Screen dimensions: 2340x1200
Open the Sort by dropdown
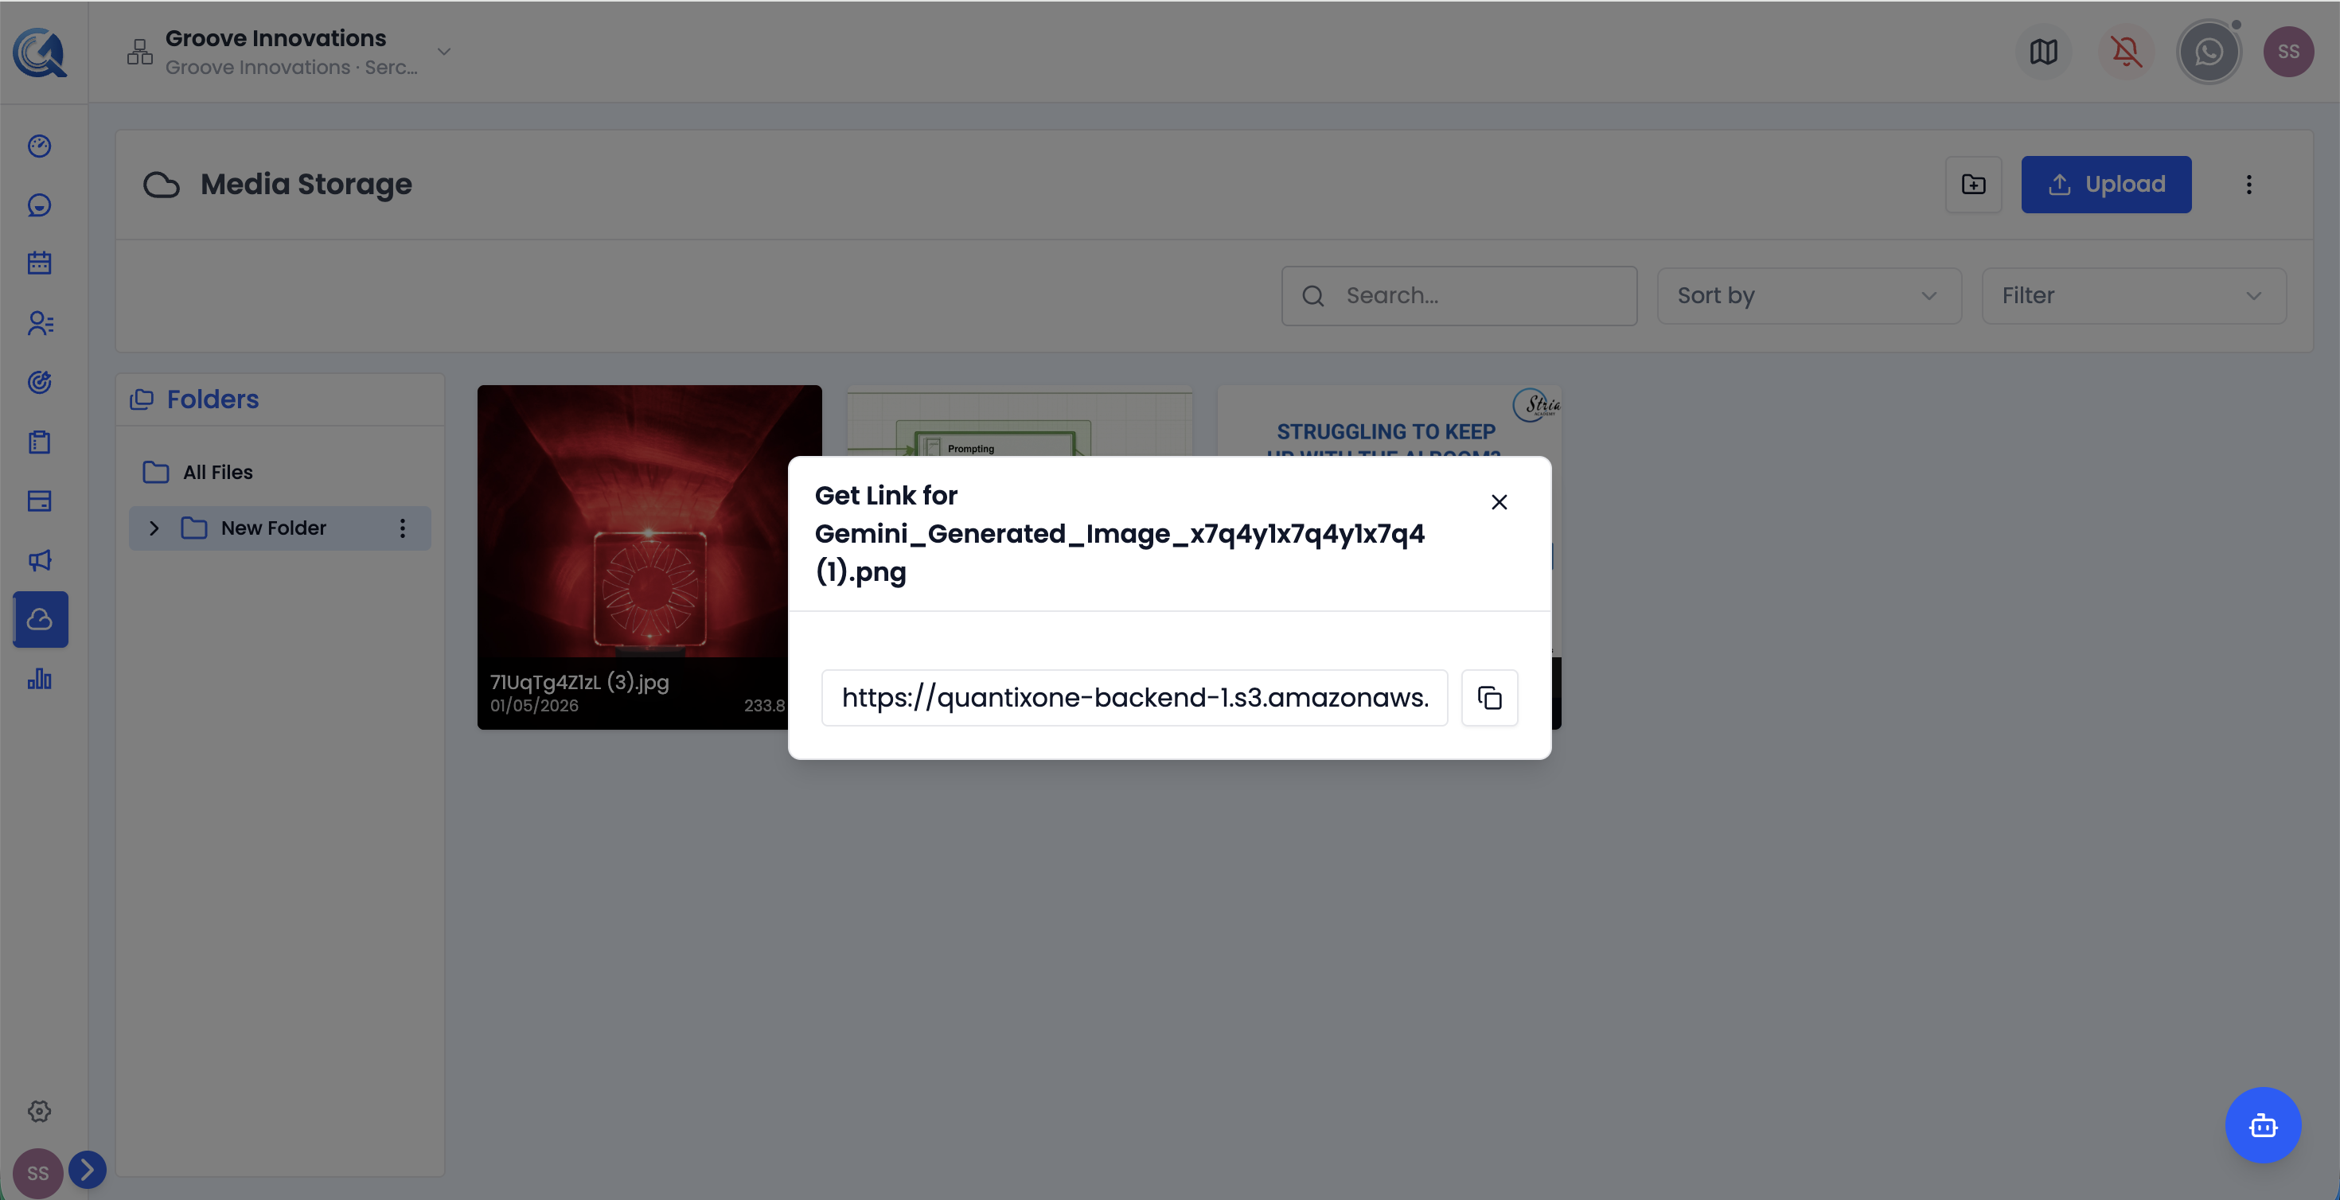[x=1808, y=295]
